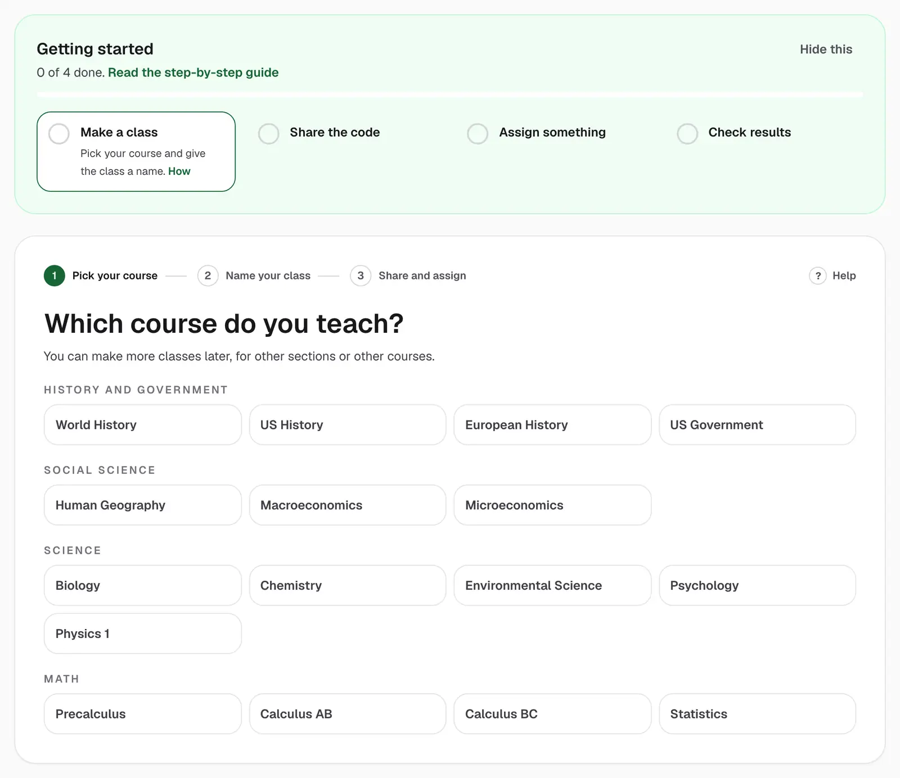Click the Check results step label
This screenshot has width=900, height=778.
coord(749,133)
